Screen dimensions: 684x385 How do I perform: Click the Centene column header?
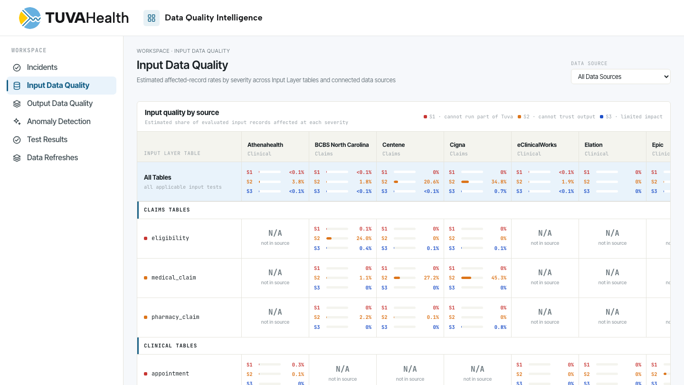[x=410, y=147]
